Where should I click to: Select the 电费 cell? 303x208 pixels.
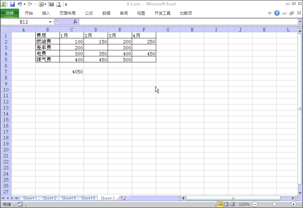(47, 53)
